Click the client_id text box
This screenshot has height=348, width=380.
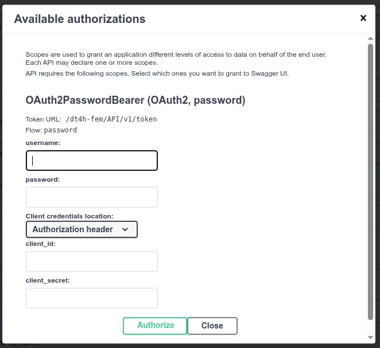click(92, 261)
